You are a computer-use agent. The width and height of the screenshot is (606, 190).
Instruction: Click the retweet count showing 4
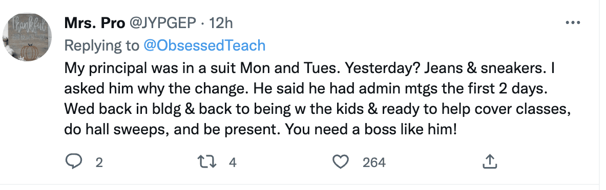click(232, 162)
